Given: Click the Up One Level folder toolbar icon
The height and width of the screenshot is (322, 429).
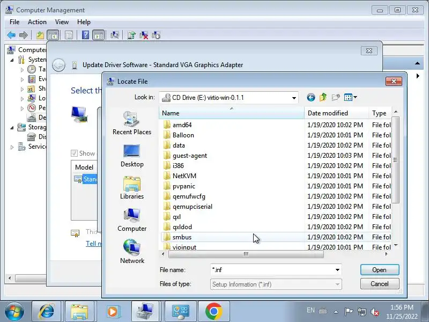Looking at the screenshot, I should click(x=40, y=35).
